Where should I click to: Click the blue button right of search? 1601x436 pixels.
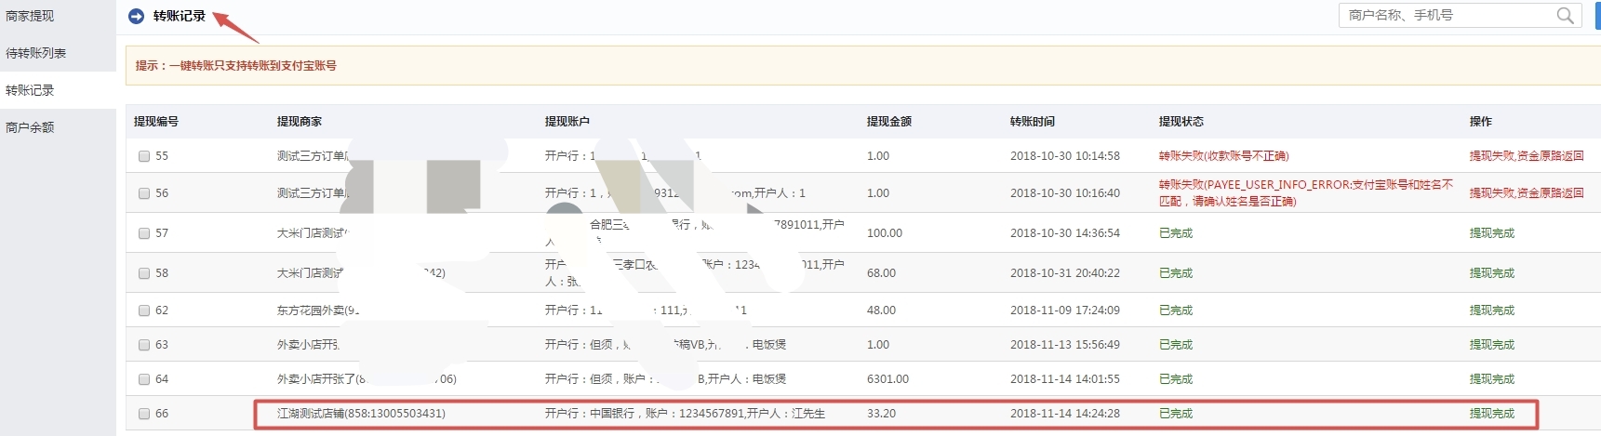tap(1596, 16)
